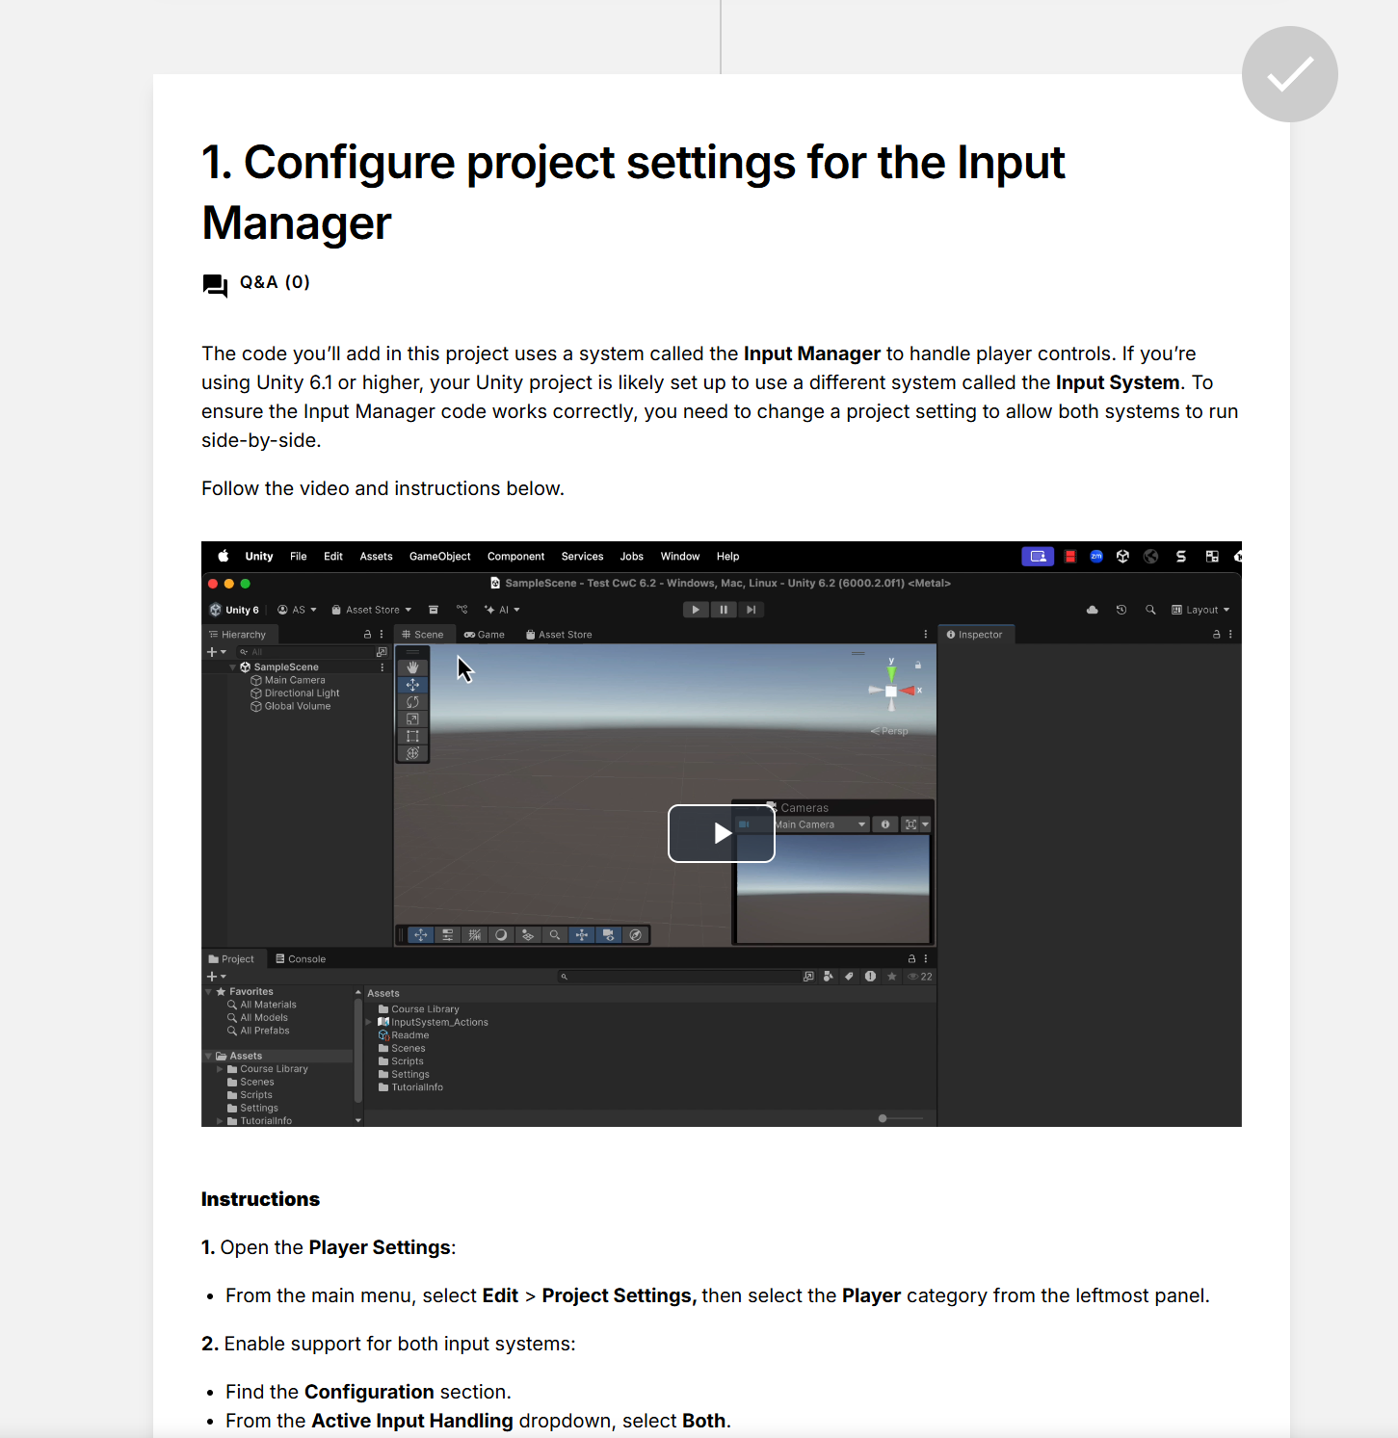Click the Project panel search field
This screenshot has height=1438, width=1398.
coord(678,977)
